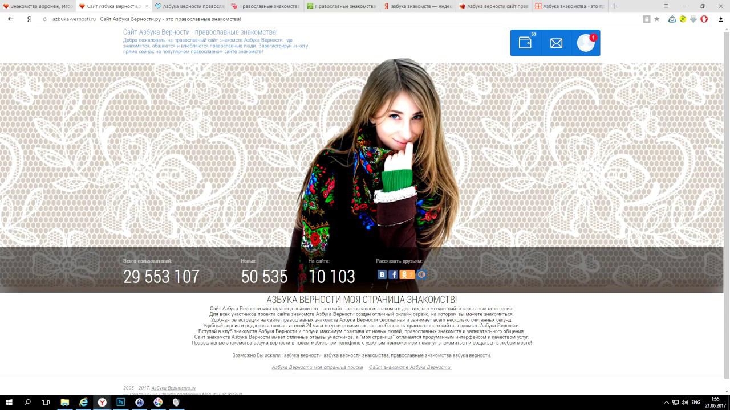Viewport: 730px width, 410px height.
Task: Open the browser hamburger menu
Action: tap(666, 6)
